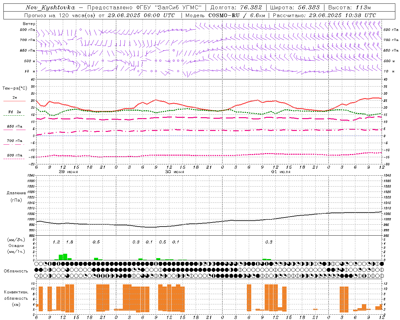The height and width of the screenshot is (320, 400).
Task: Click the (км) convective cloud unit label
Action: pos(16,304)
